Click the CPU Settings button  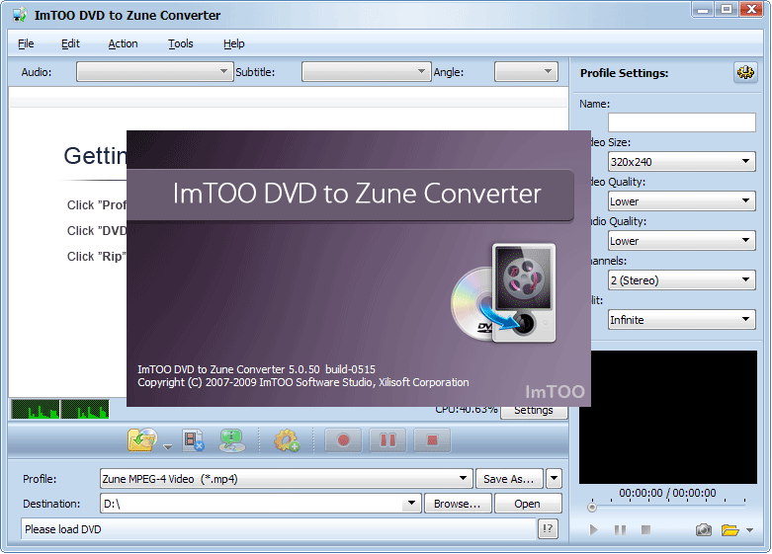point(534,413)
